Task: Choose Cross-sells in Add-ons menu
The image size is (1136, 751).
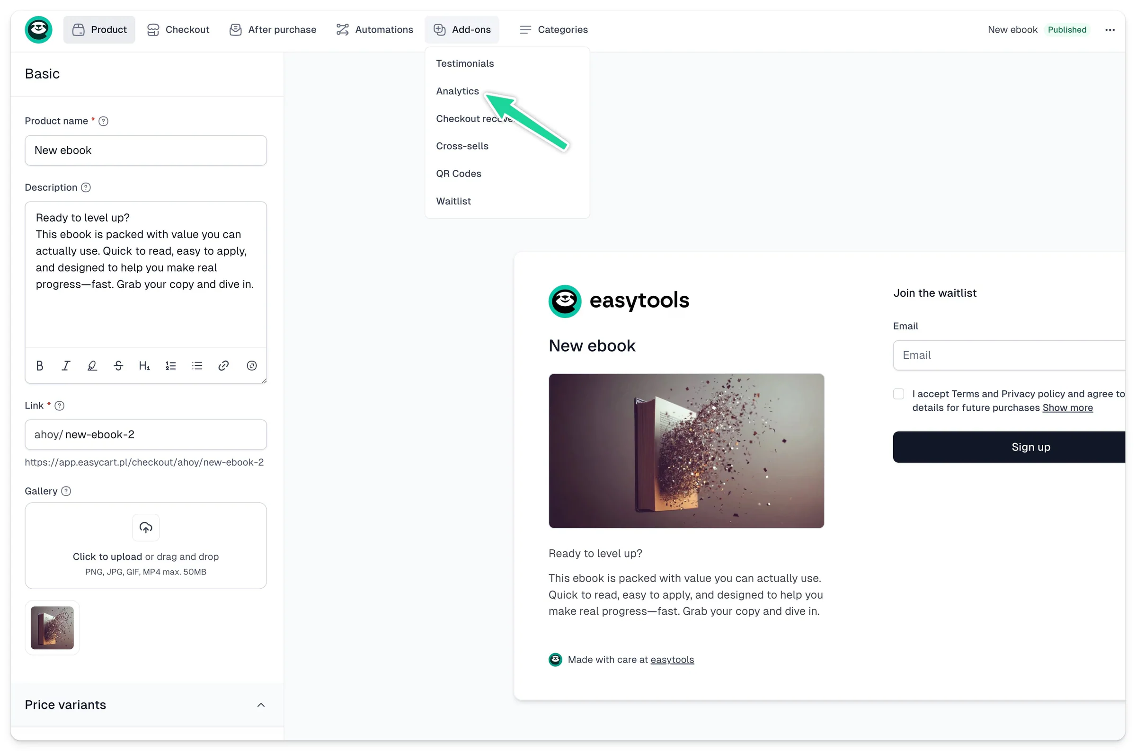Action: coord(462,146)
